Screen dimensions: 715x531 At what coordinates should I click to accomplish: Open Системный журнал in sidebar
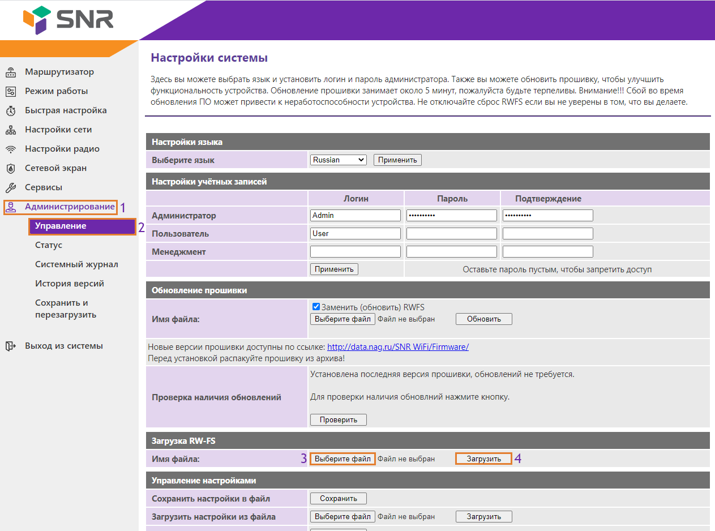pyautogui.click(x=76, y=264)
